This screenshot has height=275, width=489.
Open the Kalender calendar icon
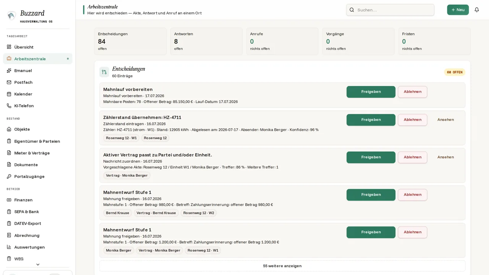click(9, 94)
